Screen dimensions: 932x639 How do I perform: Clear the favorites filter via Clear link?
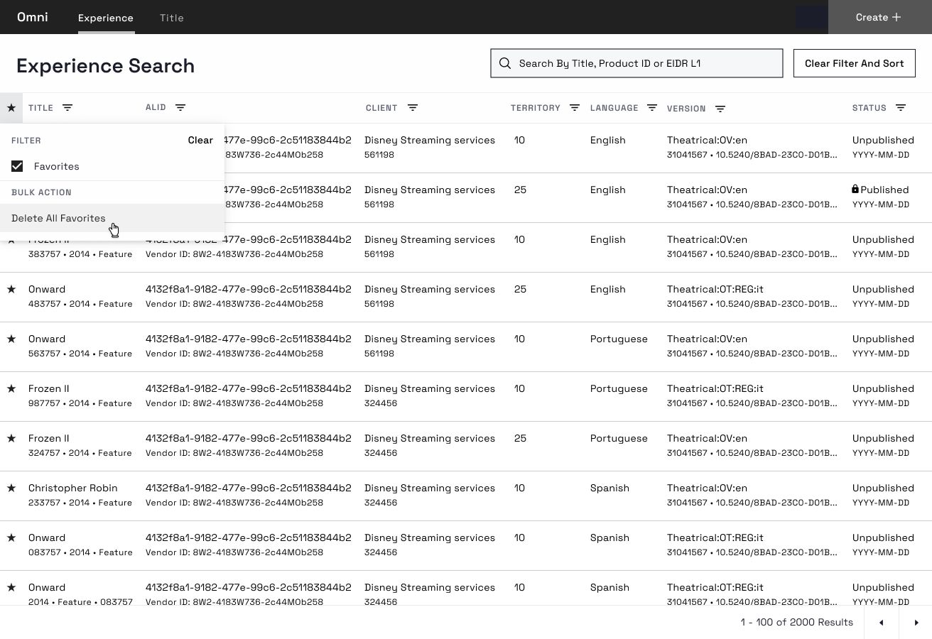pyautogui.click(x=200, y=141)
